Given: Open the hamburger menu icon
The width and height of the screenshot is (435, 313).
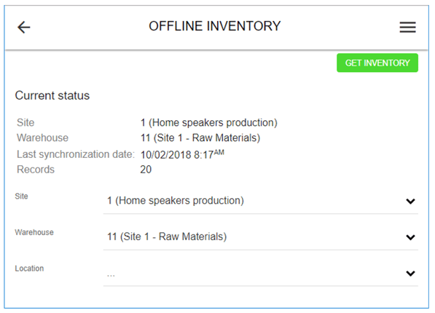Looking at the screenshot, I should pos(407,27).
